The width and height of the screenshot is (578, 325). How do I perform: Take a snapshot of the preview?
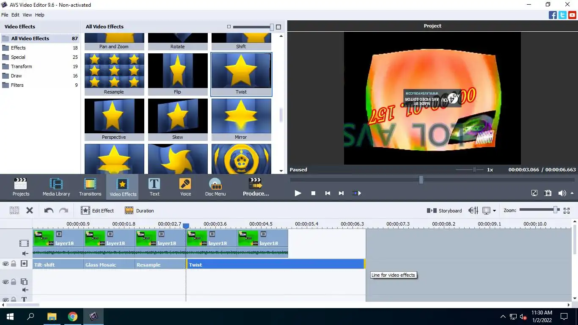tap(548, 193)
